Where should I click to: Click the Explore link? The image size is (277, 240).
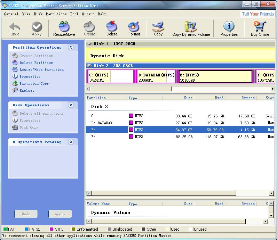point(27,90)
